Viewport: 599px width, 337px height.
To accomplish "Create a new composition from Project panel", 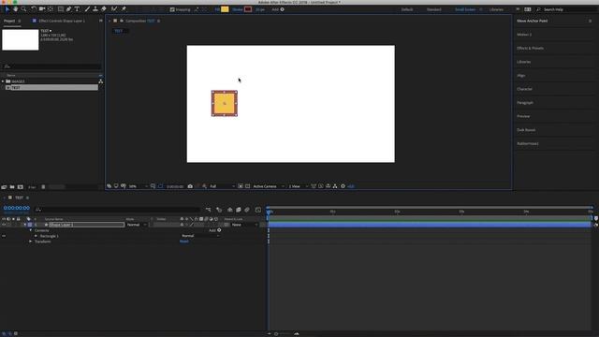I will [21, 187].
